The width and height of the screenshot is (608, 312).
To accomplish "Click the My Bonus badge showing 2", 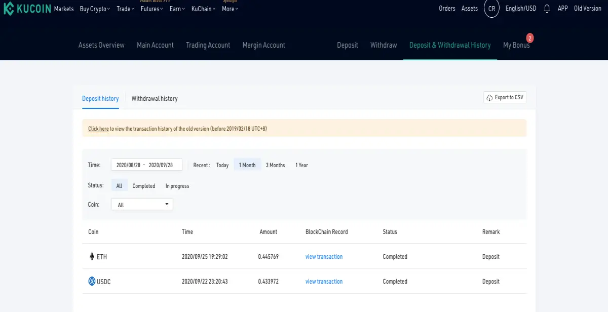I will (x=530, y=38).
